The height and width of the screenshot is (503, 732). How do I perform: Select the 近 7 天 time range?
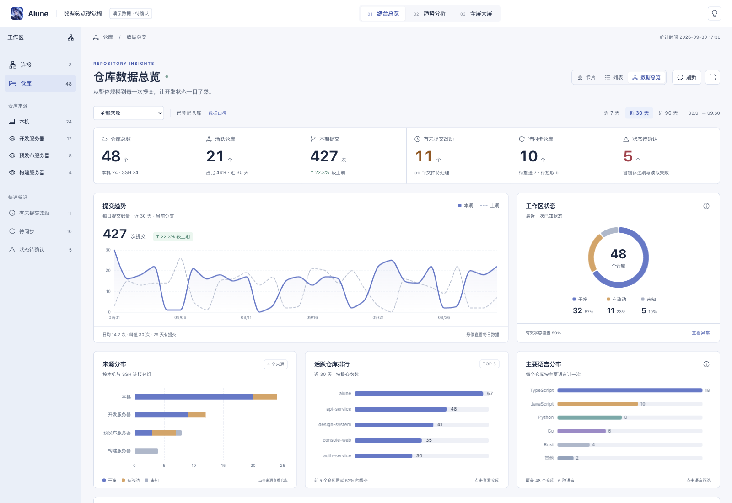click(612, 113)
